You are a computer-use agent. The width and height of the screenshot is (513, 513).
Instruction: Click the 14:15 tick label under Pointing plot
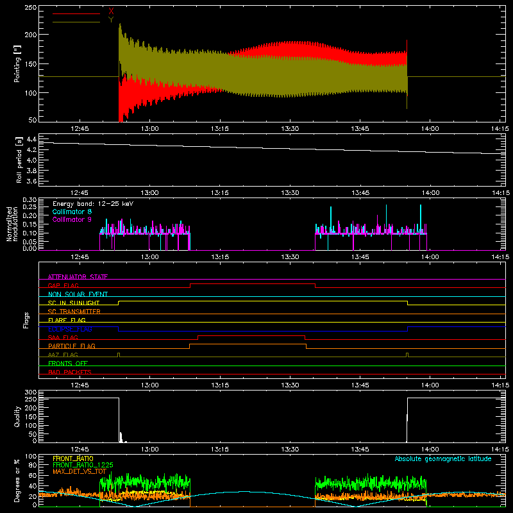[x=500, y=129]
